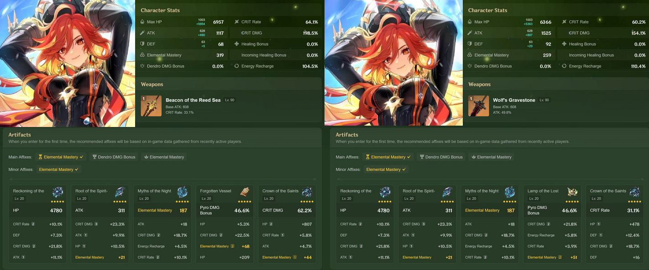This screenshot has width=649, height=270.
Task: Click Root of the Spirit feather icon in Wolf's Gravestone build
Action: (x=447, y=192)
